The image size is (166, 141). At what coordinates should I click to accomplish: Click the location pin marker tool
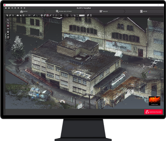[x=53, y=15]
